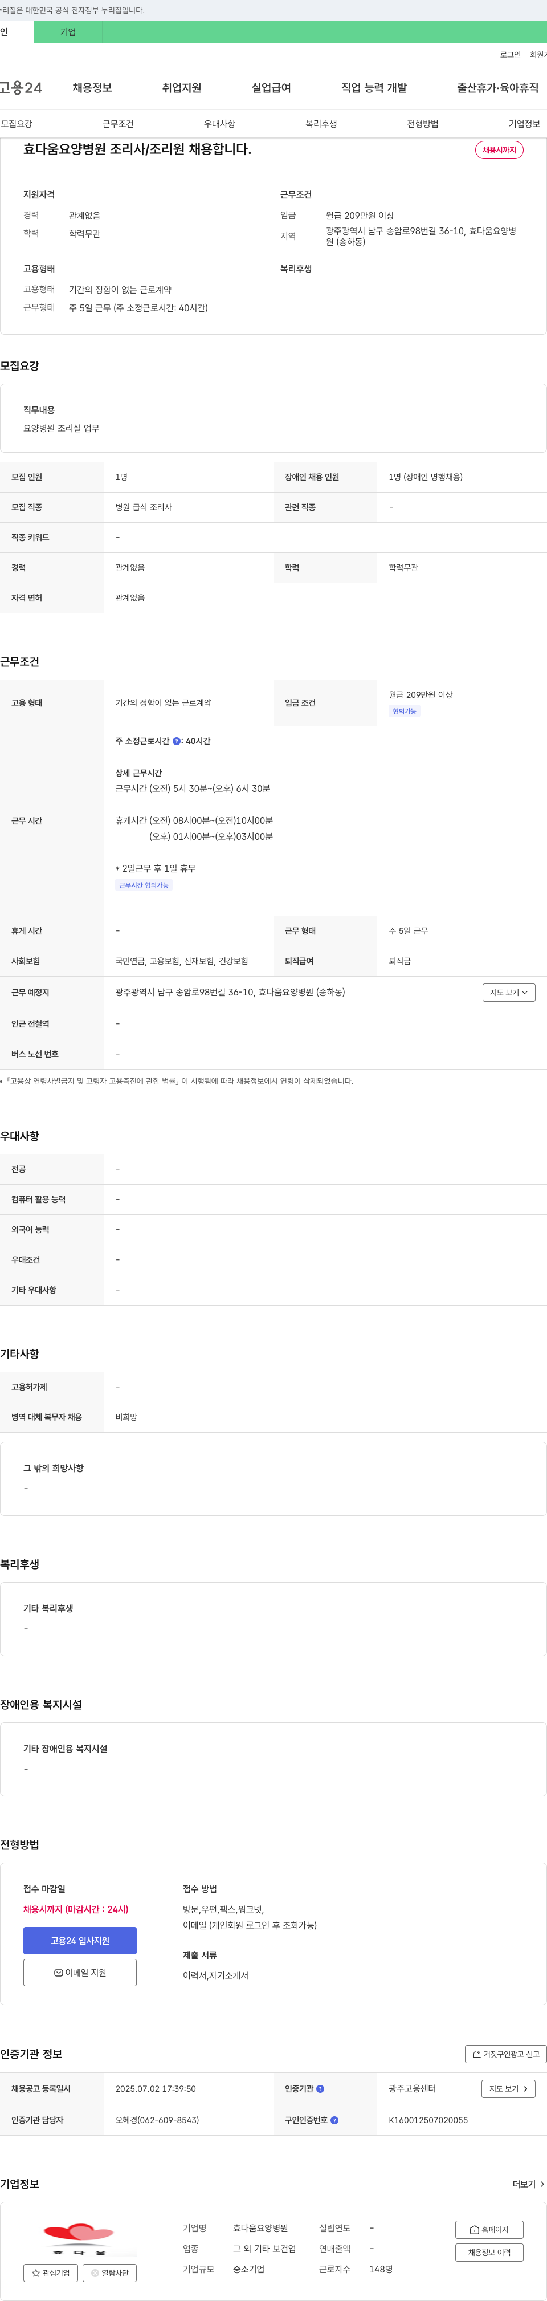Open the company 홈페이지 button
This screenshot has width=547, height=2301.
[489, 2230]
